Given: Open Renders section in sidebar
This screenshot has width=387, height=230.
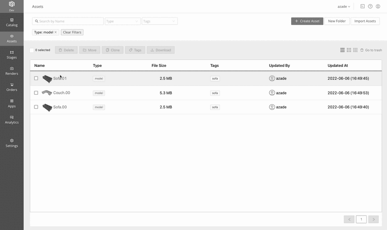Looking at the screenshot, I should (12, 71).
